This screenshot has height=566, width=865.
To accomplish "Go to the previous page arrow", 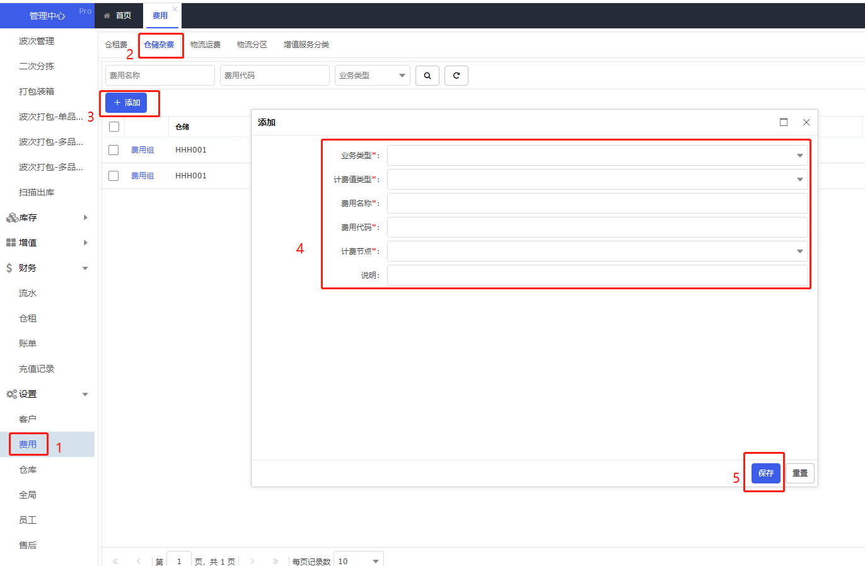I will 139,561.
